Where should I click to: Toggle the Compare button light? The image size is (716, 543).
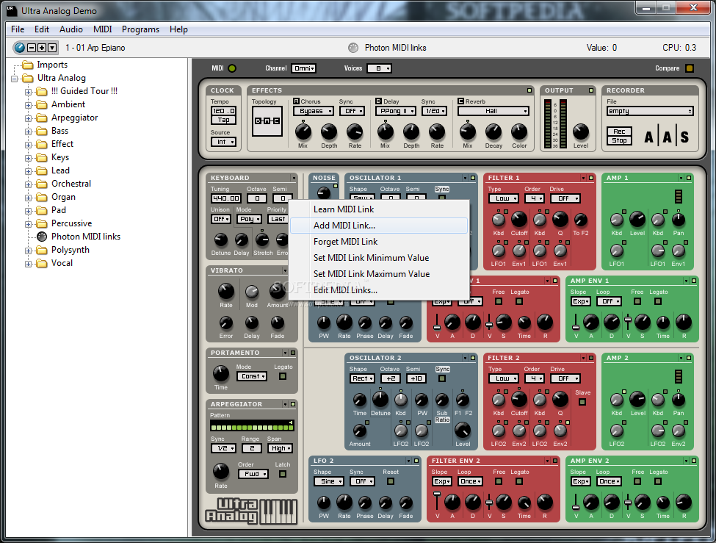pyautogui.click(x=689, y=68)
